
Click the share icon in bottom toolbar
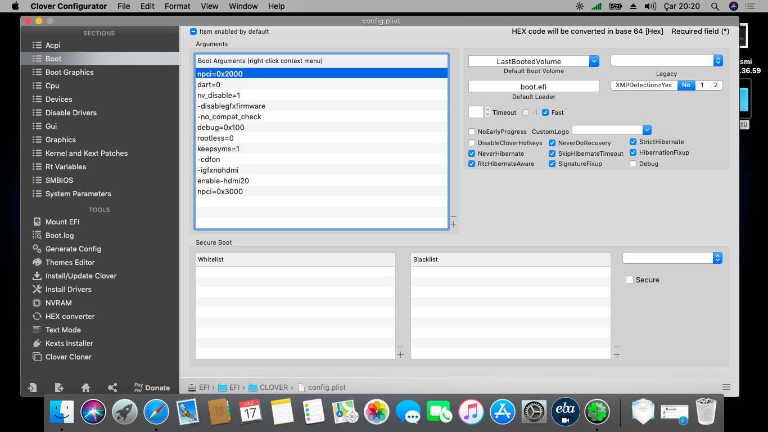coord(112,388)
